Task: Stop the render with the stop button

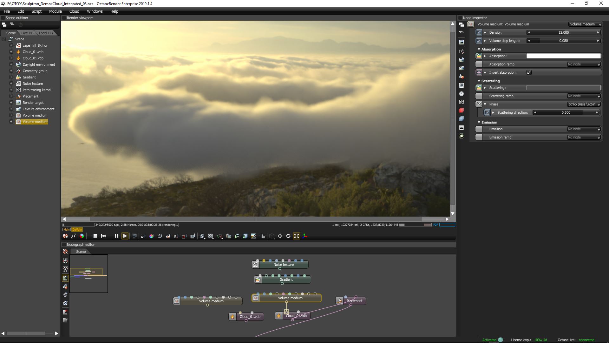Action: tap(95, 236)
